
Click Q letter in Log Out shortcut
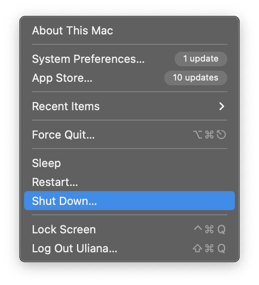(221, 249)
